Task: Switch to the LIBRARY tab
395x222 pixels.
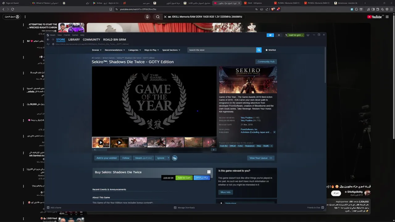Action: (74, 39)
